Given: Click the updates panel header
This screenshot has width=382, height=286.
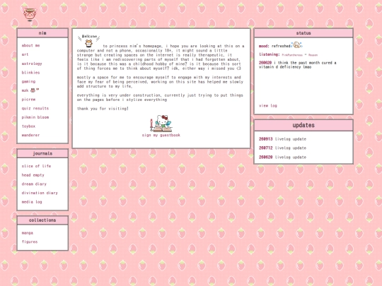Looking at the screenshot, I should 303,125.
